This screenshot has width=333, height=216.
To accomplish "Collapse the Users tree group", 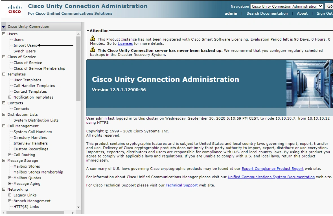I will coord(4,34).
